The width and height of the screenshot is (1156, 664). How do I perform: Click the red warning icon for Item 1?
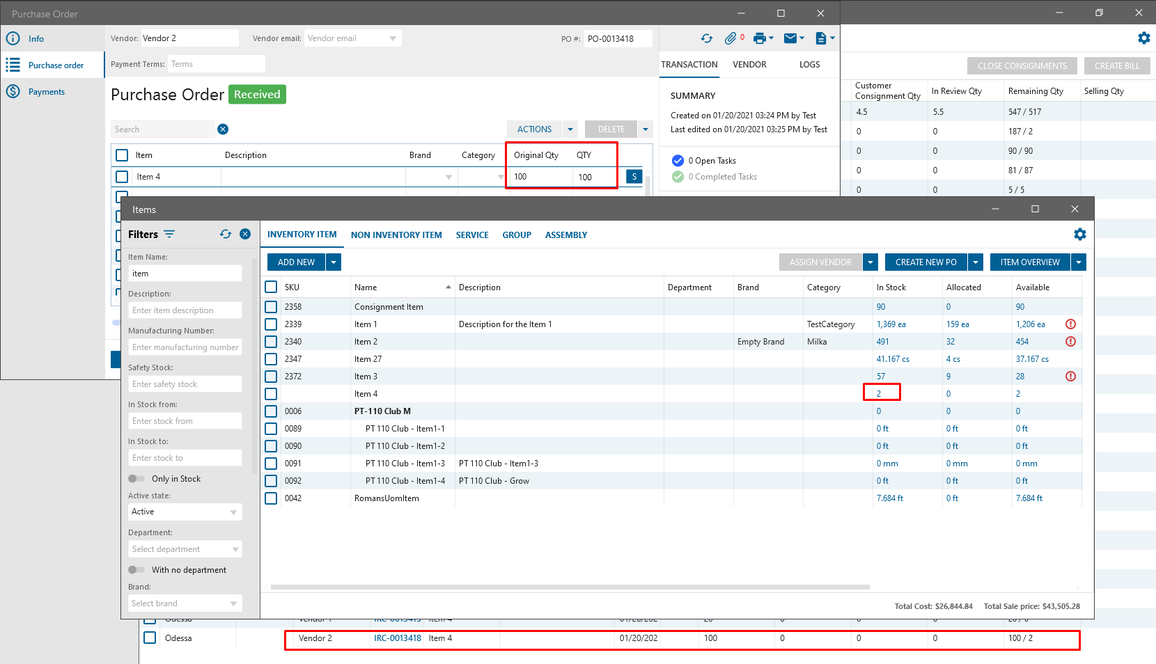tap(1070, 324)
